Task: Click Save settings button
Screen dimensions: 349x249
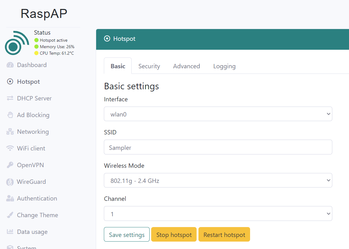Action: pos(127,234)
